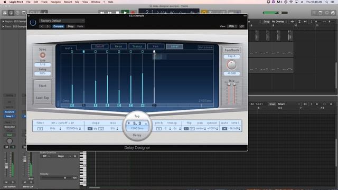Open the plugin View size percentage dropdown
This screenshot has height=190, width=338.
[232, 26]
